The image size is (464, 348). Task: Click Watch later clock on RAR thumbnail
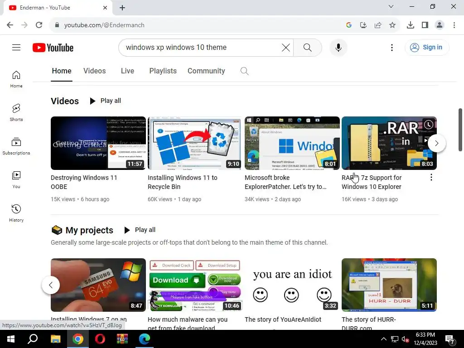428,125
